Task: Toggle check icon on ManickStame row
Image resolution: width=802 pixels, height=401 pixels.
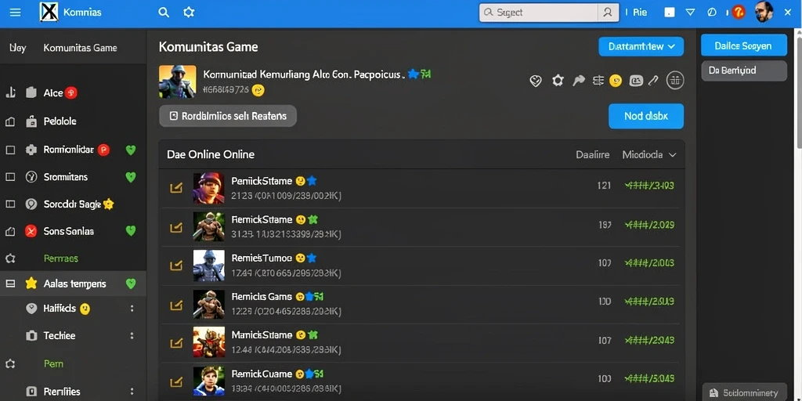Action: [x=176, y=343]
